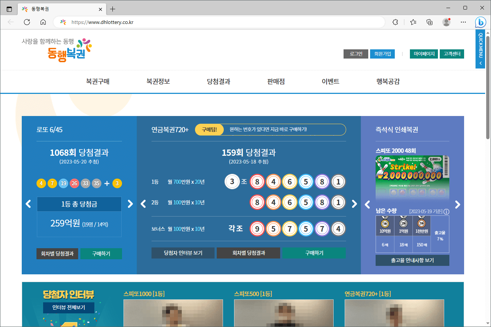
Task: Open the 판매점 menu
Action: tap(276, 81)
